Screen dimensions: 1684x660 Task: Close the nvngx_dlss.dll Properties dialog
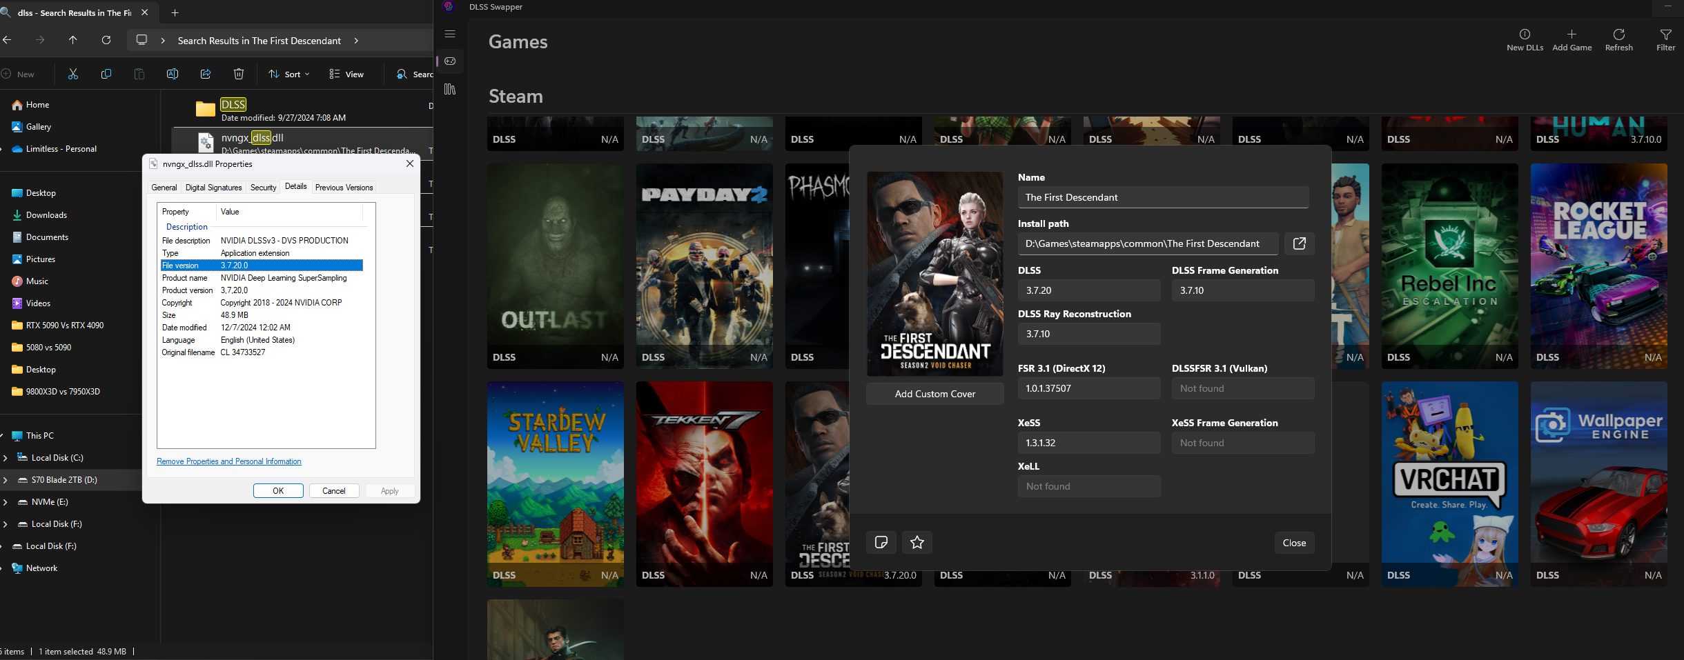[x=410, y=163]
